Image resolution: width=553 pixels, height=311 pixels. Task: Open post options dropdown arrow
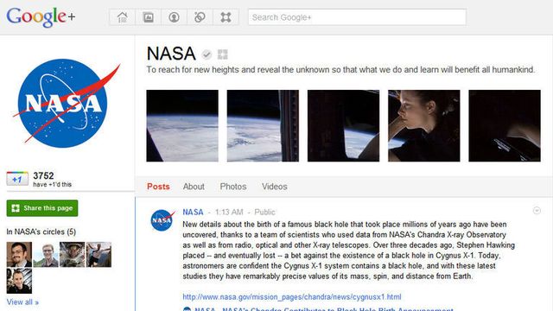tap(537, 211)
